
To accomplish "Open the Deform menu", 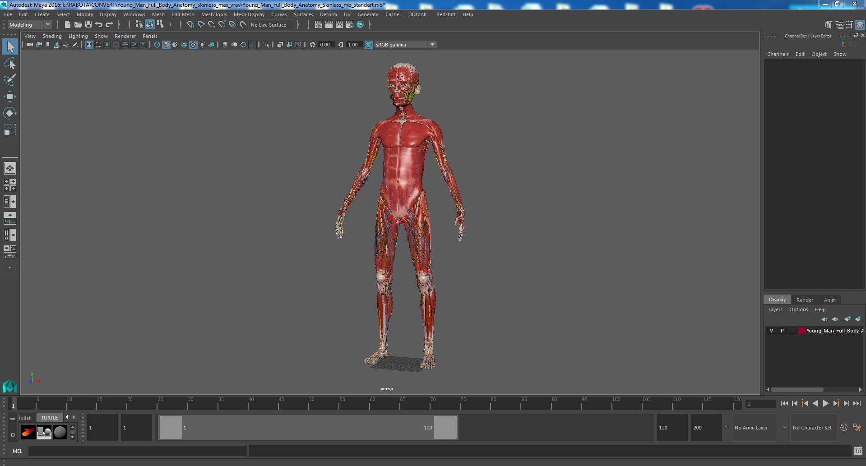I will (328, 14).
